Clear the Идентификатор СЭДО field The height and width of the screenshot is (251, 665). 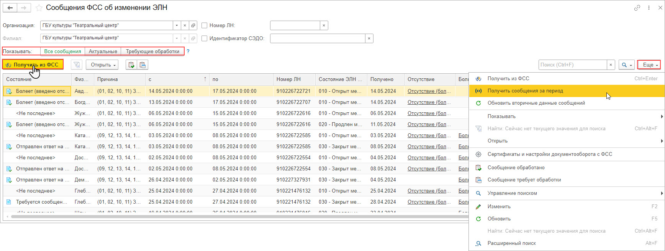click(x=369, y=39)
